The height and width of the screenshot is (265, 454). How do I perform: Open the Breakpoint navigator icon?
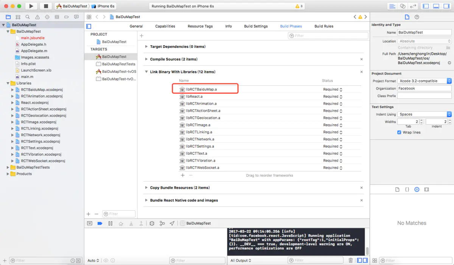[67, 17]
